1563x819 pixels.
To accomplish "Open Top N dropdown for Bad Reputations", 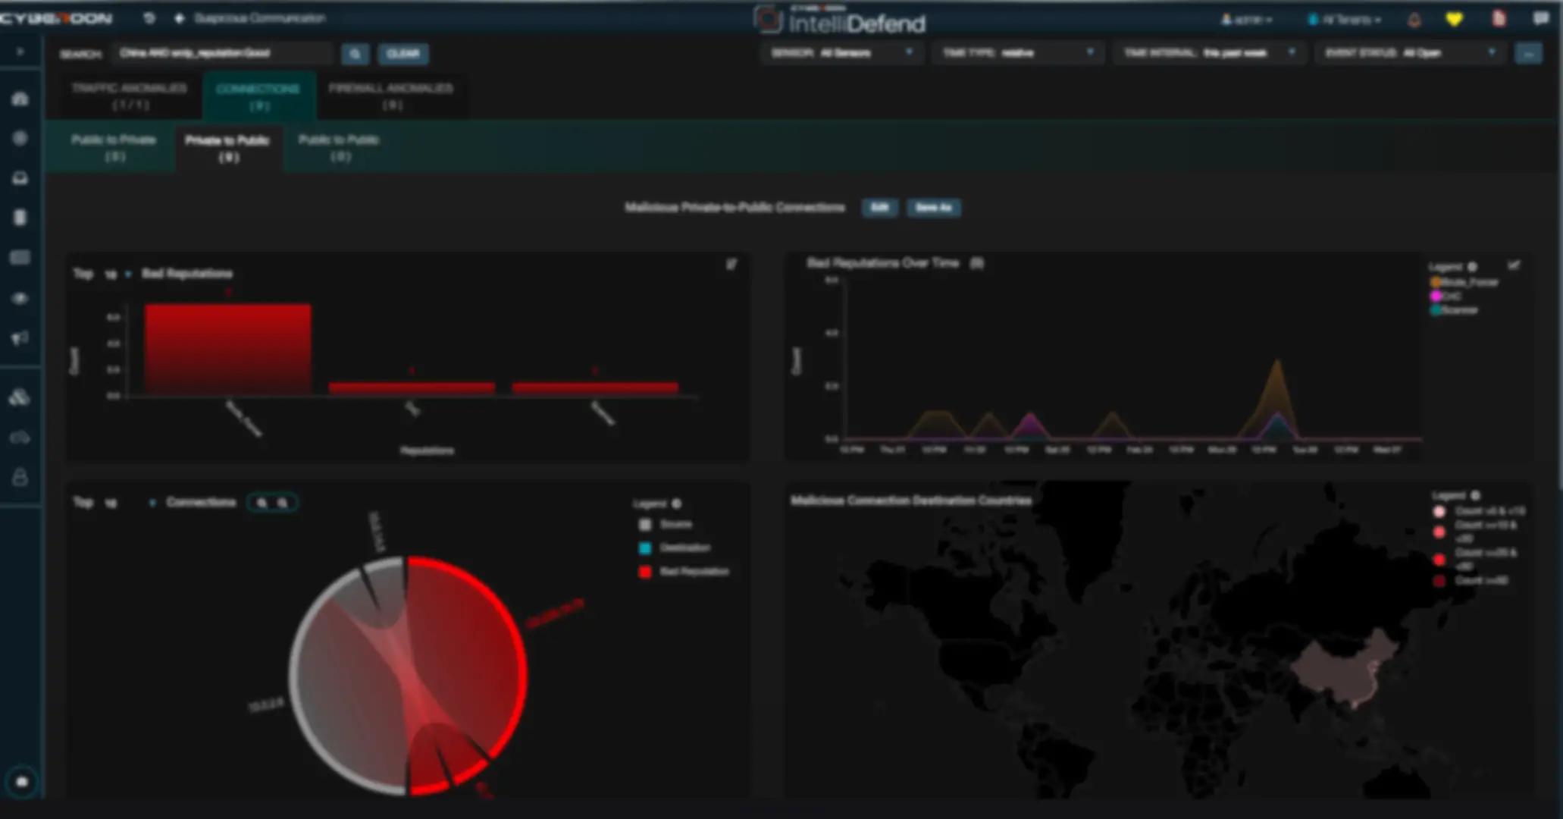I will point(117,274).
